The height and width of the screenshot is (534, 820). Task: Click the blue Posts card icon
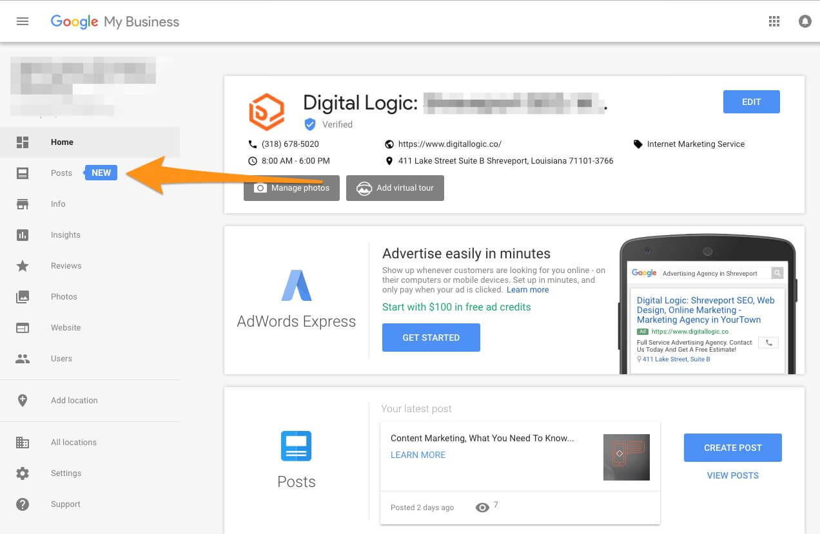[x=296, y=446]
